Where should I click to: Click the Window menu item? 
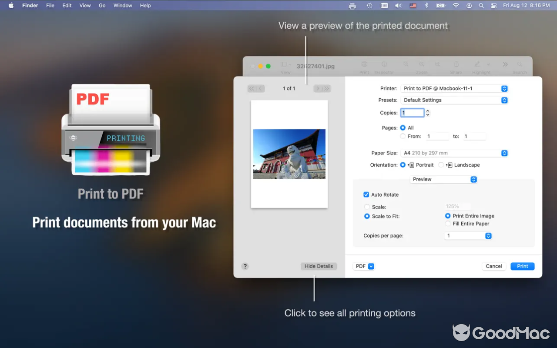click(123, 5)
